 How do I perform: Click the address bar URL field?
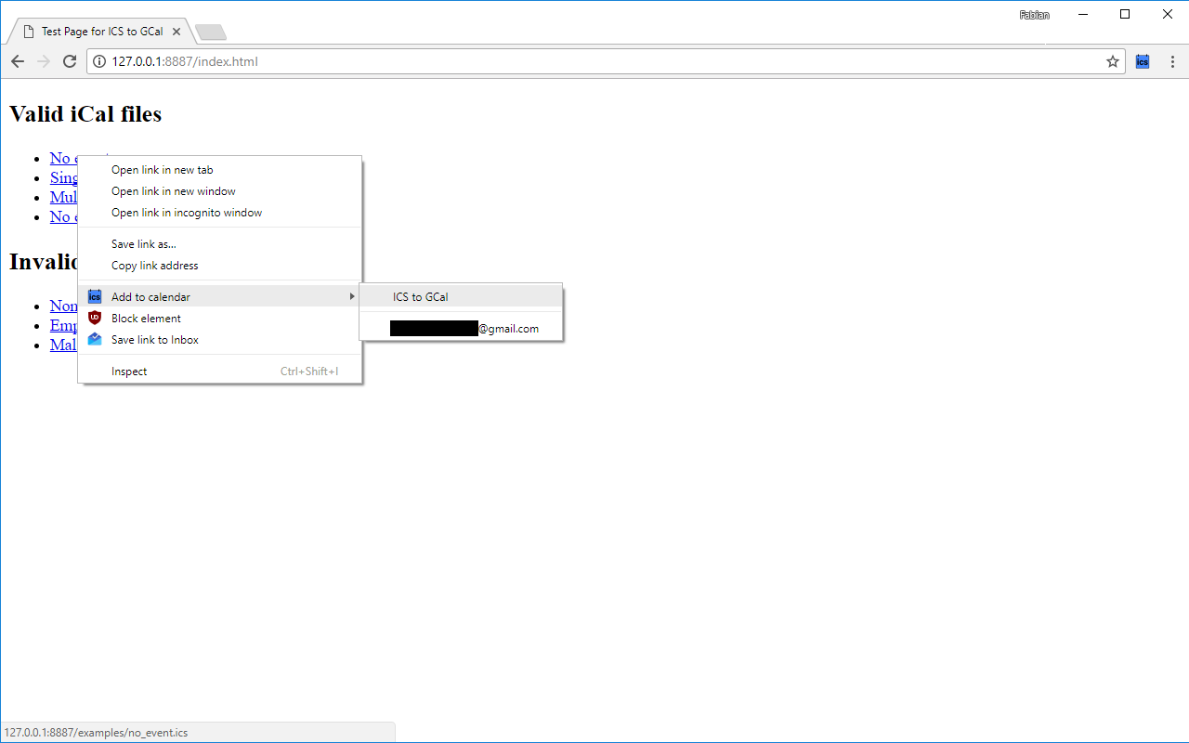594,61
